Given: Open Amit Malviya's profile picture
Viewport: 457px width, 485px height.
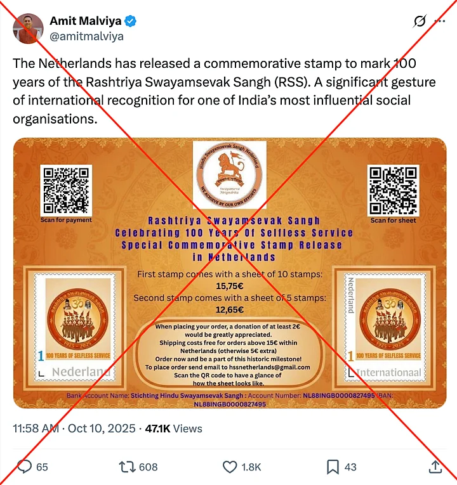Looking at the screenshot, I should (x=28, y=29).
